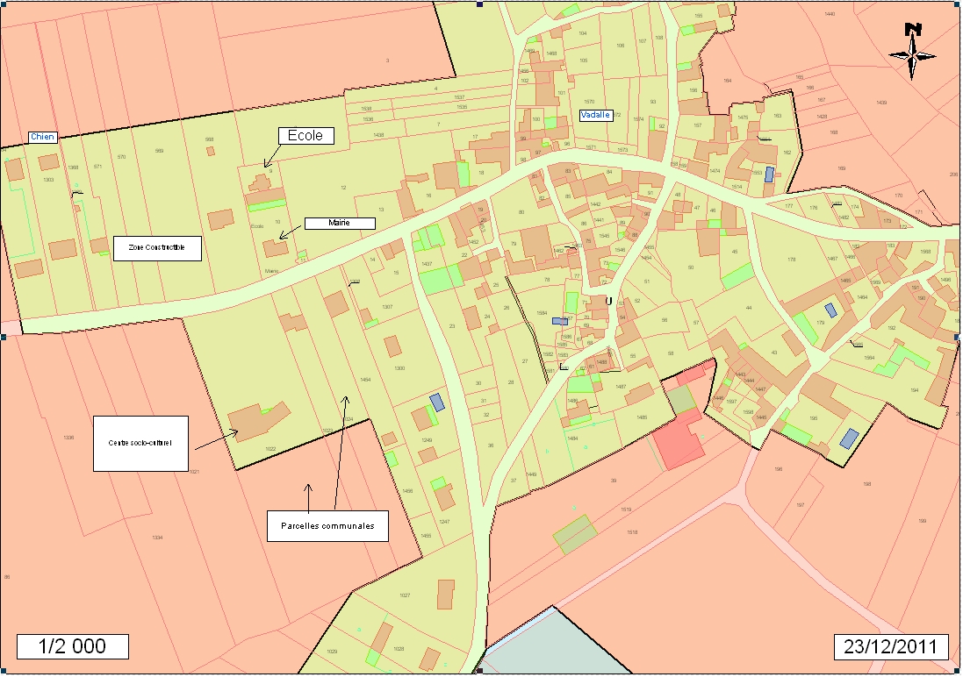
Task: Click the blue Vadalle place label
Action: (x=595, y=115)
